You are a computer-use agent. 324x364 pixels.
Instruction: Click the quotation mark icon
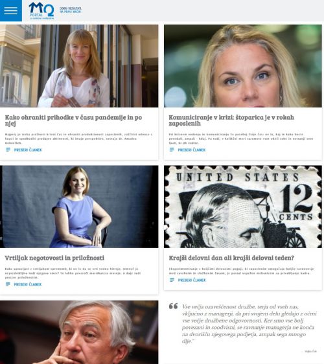click(x=174, y=306)
